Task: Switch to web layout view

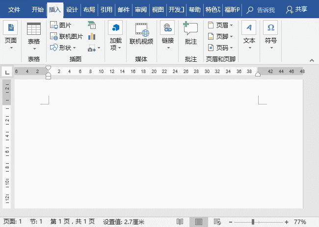Action: tap(217, 222)
